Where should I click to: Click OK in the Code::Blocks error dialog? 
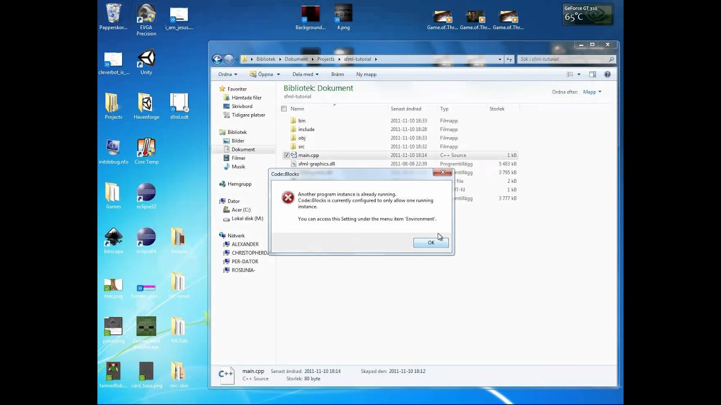click(431, 242)
